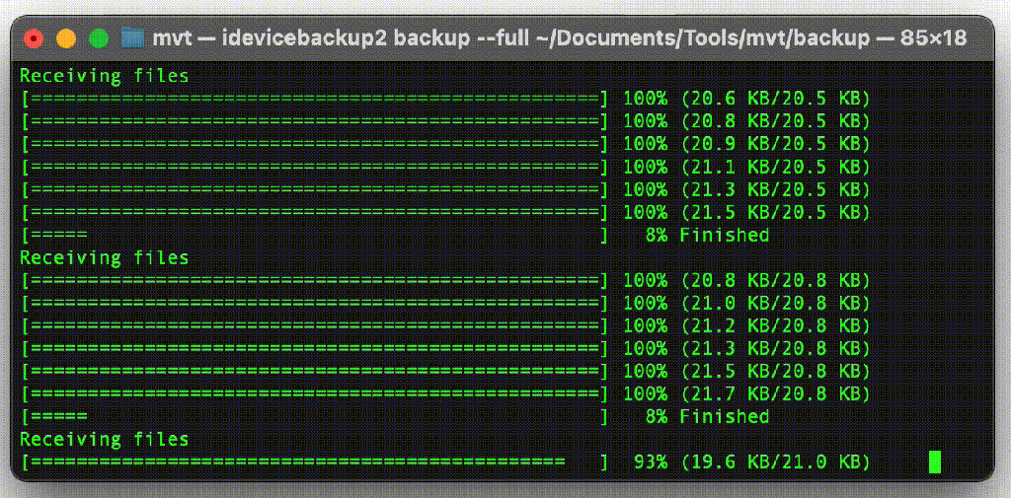
Task: Click the progress bar on the 21.0 KB/20.8 KB line
Action: [314, 303]
